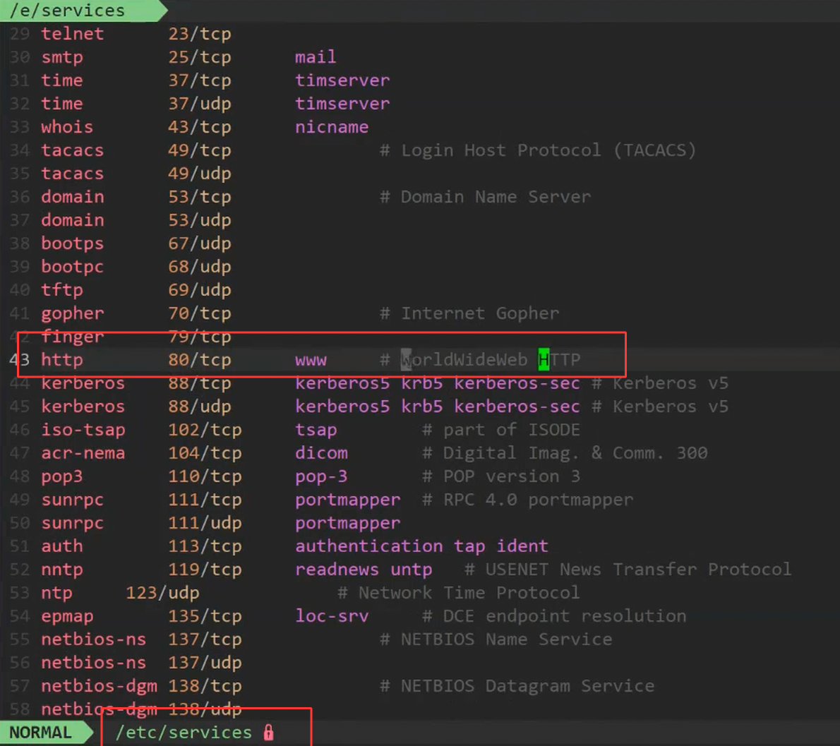Click '137/udp' port entry
Image resolution: width=840 pixels, height=746 pixels.
pos(205,663)
